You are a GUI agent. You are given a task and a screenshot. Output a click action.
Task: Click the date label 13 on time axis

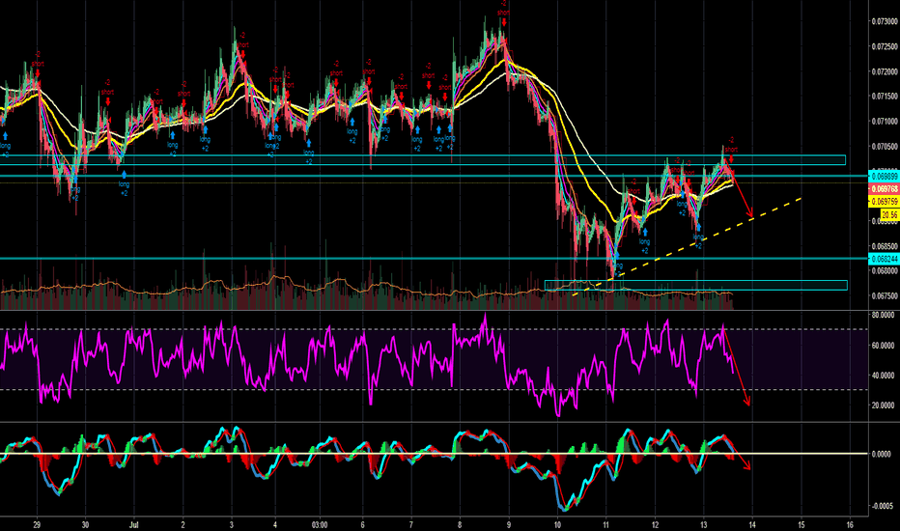click(704, 524)
